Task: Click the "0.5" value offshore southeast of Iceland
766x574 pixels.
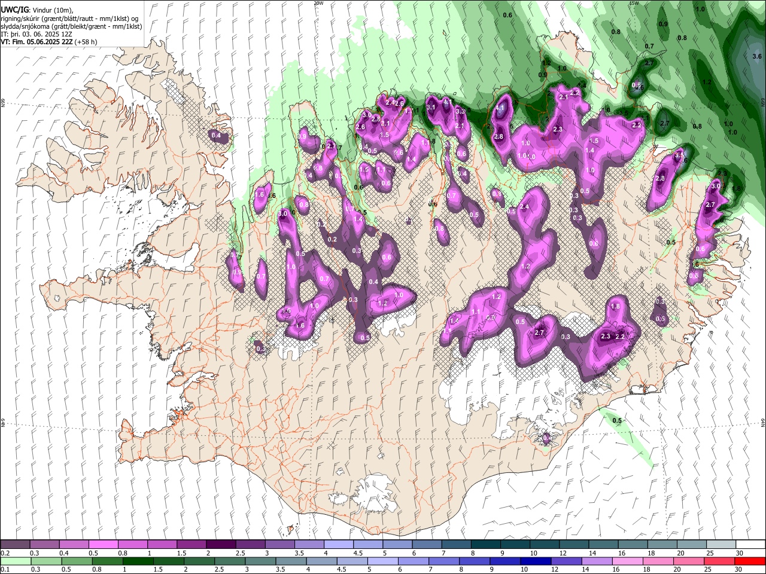Action: pos(617,421)
